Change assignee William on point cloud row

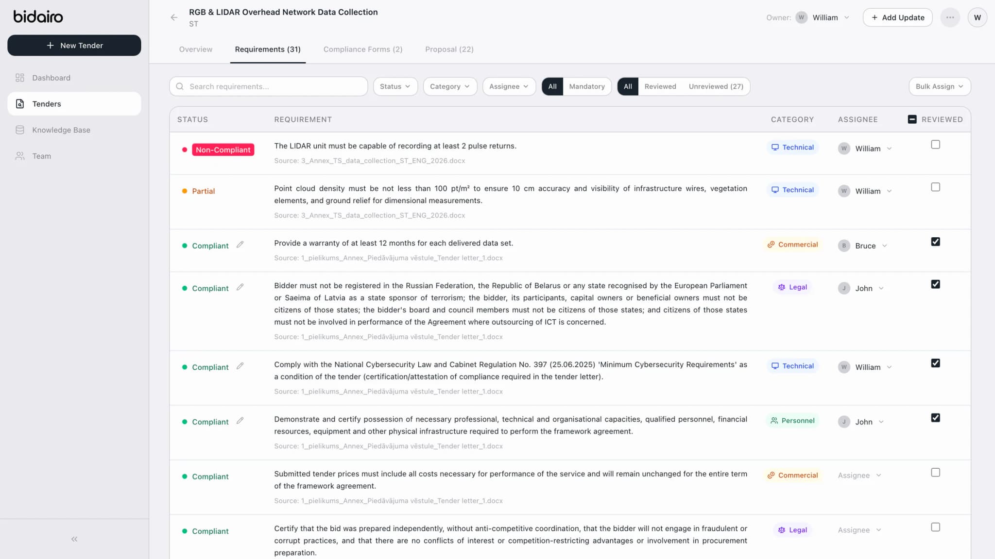click(x=865, y=191)
